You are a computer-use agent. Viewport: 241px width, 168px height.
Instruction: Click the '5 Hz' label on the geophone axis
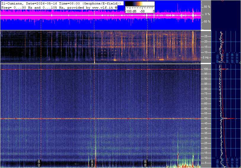[206, 58]
